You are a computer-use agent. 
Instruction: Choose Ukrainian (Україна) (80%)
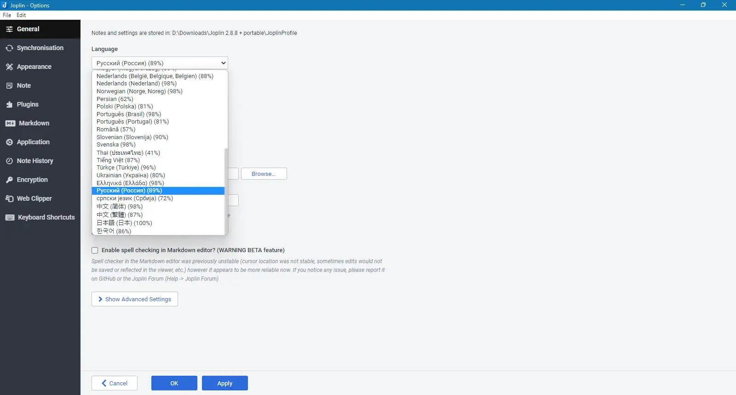(x=158, y=175)
